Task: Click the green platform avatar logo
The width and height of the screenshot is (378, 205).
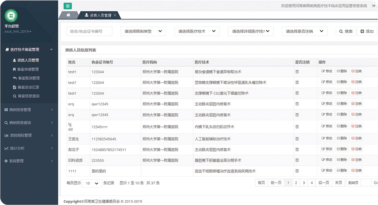Action: [x=11, y=16]
